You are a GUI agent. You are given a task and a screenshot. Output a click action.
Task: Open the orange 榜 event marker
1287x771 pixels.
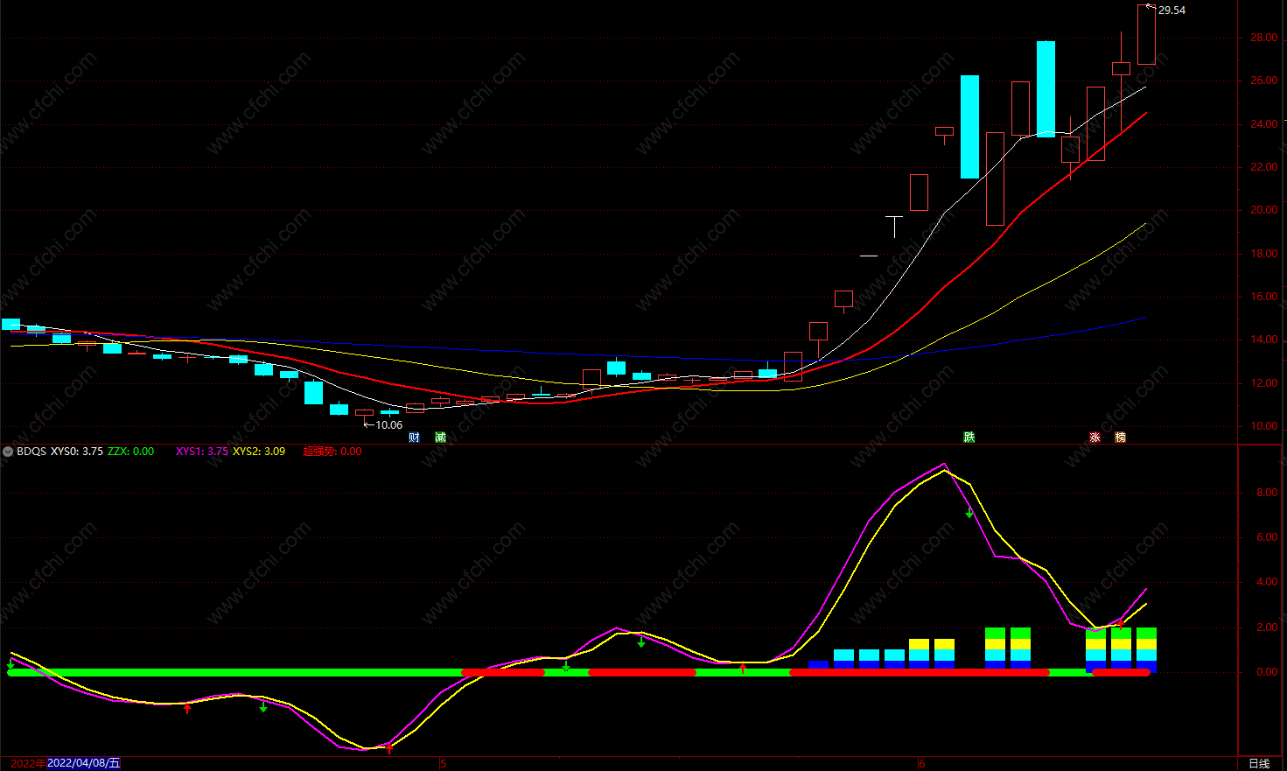tap(1120, 438)
